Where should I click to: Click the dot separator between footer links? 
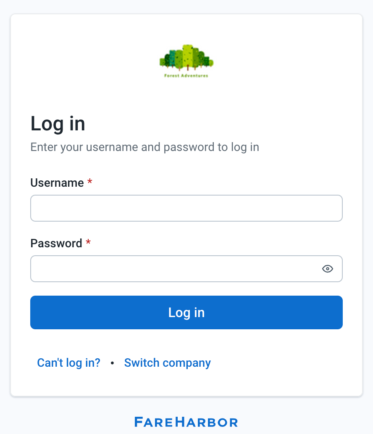pyautogui.click(x=112, y=363)
